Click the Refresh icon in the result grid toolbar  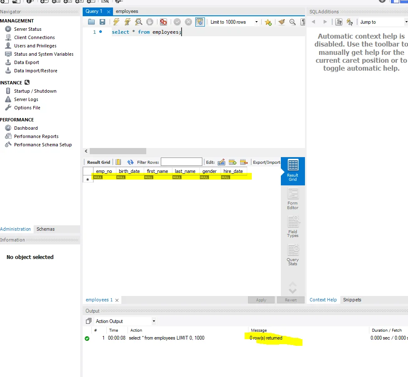point(130,162)
